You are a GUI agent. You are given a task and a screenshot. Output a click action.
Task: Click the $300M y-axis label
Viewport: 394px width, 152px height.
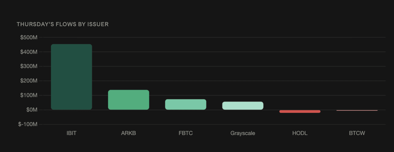(x=29, y=67)
